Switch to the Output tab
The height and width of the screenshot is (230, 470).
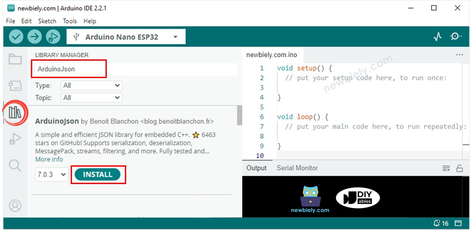pos(256,168)
